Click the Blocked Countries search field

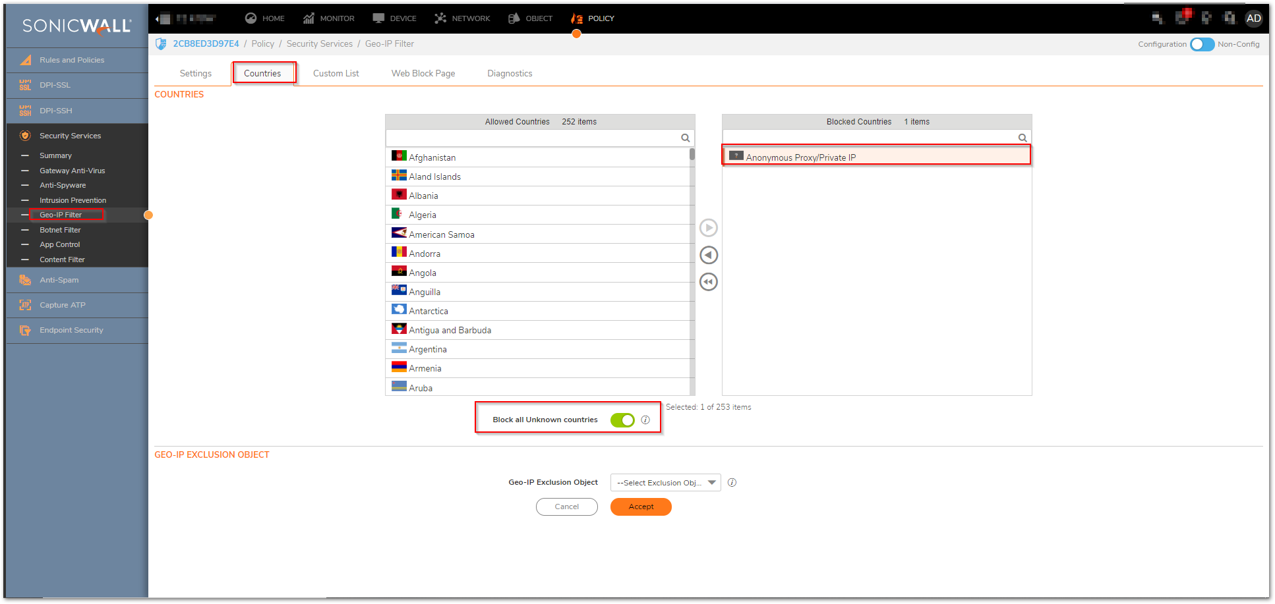877,138
